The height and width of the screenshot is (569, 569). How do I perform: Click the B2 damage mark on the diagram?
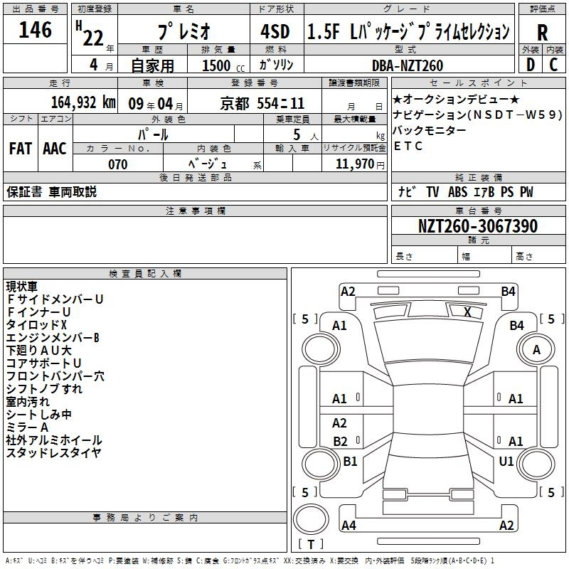click(x=341, y=442)
